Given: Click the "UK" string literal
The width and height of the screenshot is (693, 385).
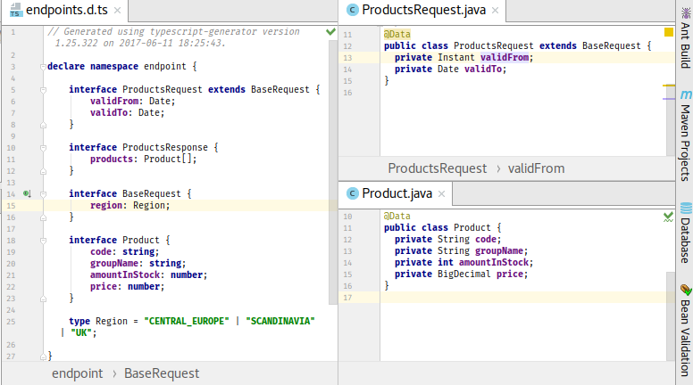Looking at the screenshot, I should click(x=82, y=332).
